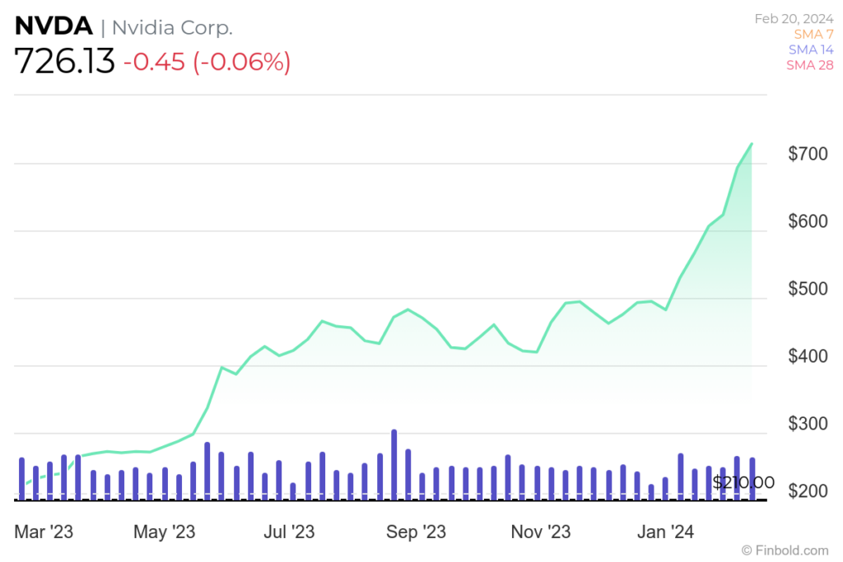
Task: Click the Mar '23 date axis label
Action: 44,532
